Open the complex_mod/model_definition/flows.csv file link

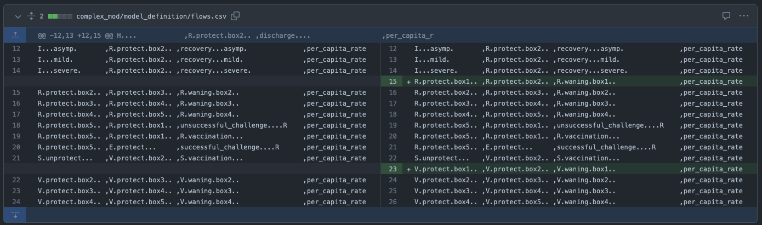pos(152,16)
